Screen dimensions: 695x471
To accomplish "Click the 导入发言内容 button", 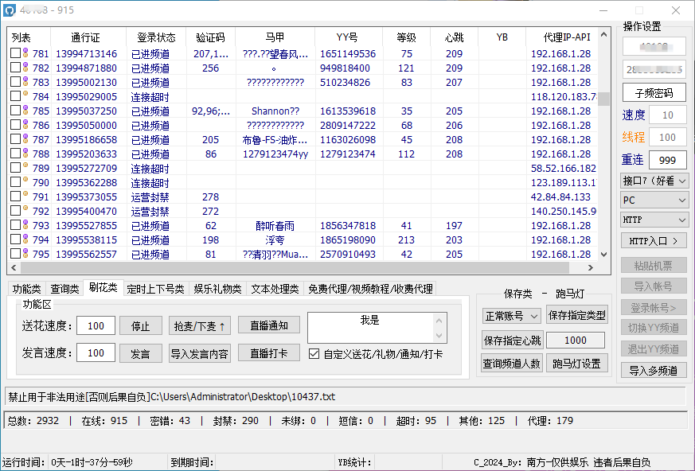I will tap(200, 353).
